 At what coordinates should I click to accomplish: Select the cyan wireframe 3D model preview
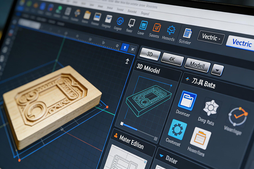point(149,100)
